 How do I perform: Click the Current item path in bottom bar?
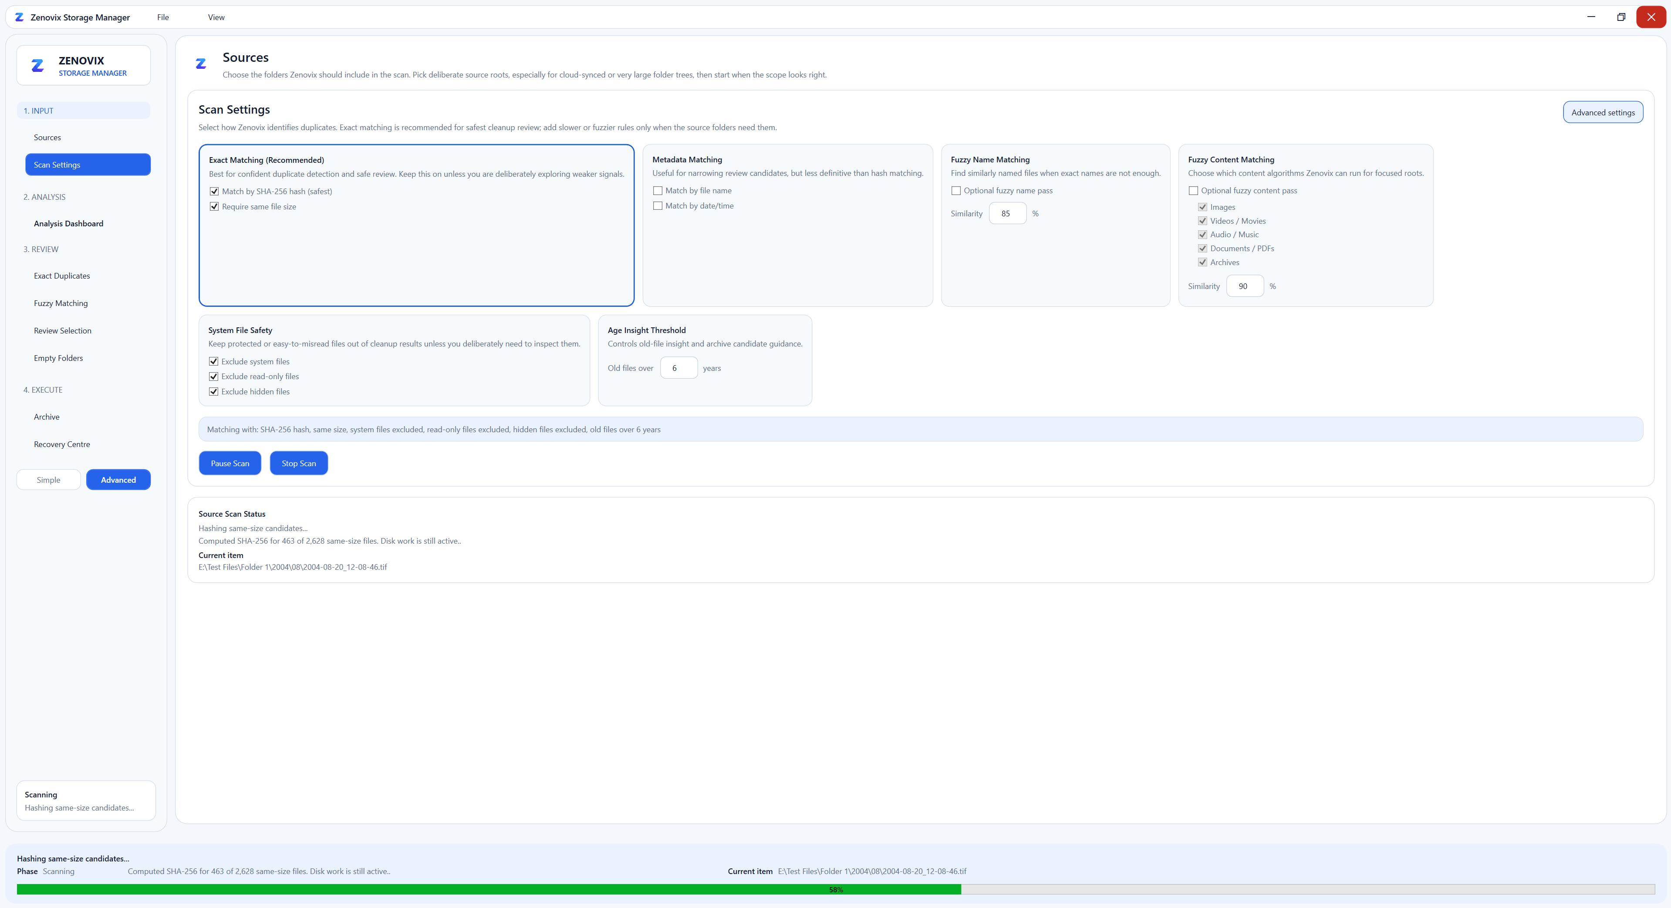click(872, 872)
